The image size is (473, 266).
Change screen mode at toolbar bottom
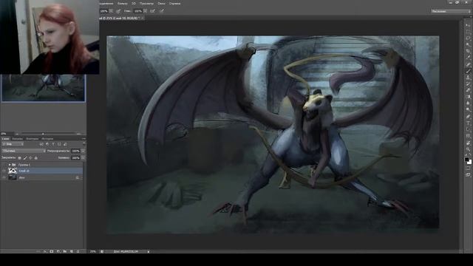(468, 174)
